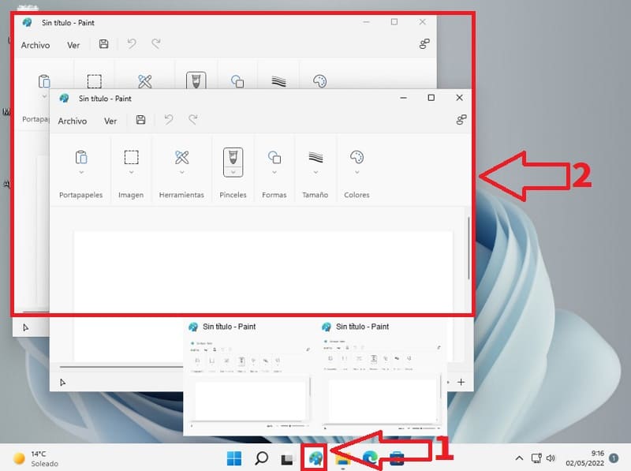The width and height of the screenshot is (631, 471).
Task: Click Paint app icon in front title bar
Action: click(64, 99)
